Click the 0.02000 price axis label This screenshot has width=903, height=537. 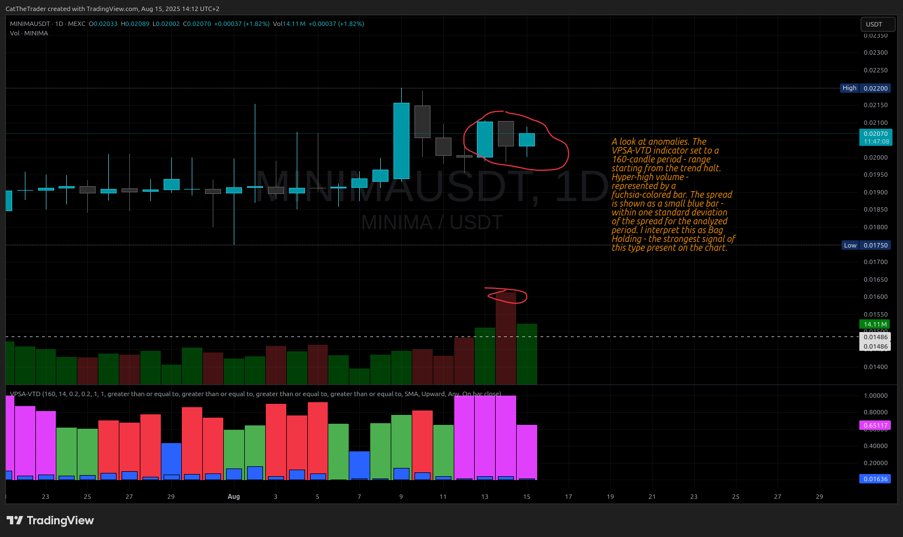pyautogui.click(x=876, y=157)
